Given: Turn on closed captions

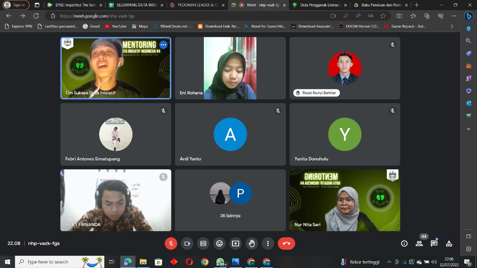Looking at the screenshot, I should [x=203, y=243].
